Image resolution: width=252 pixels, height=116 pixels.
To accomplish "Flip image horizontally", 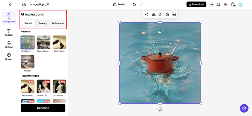I will point(154,15).
